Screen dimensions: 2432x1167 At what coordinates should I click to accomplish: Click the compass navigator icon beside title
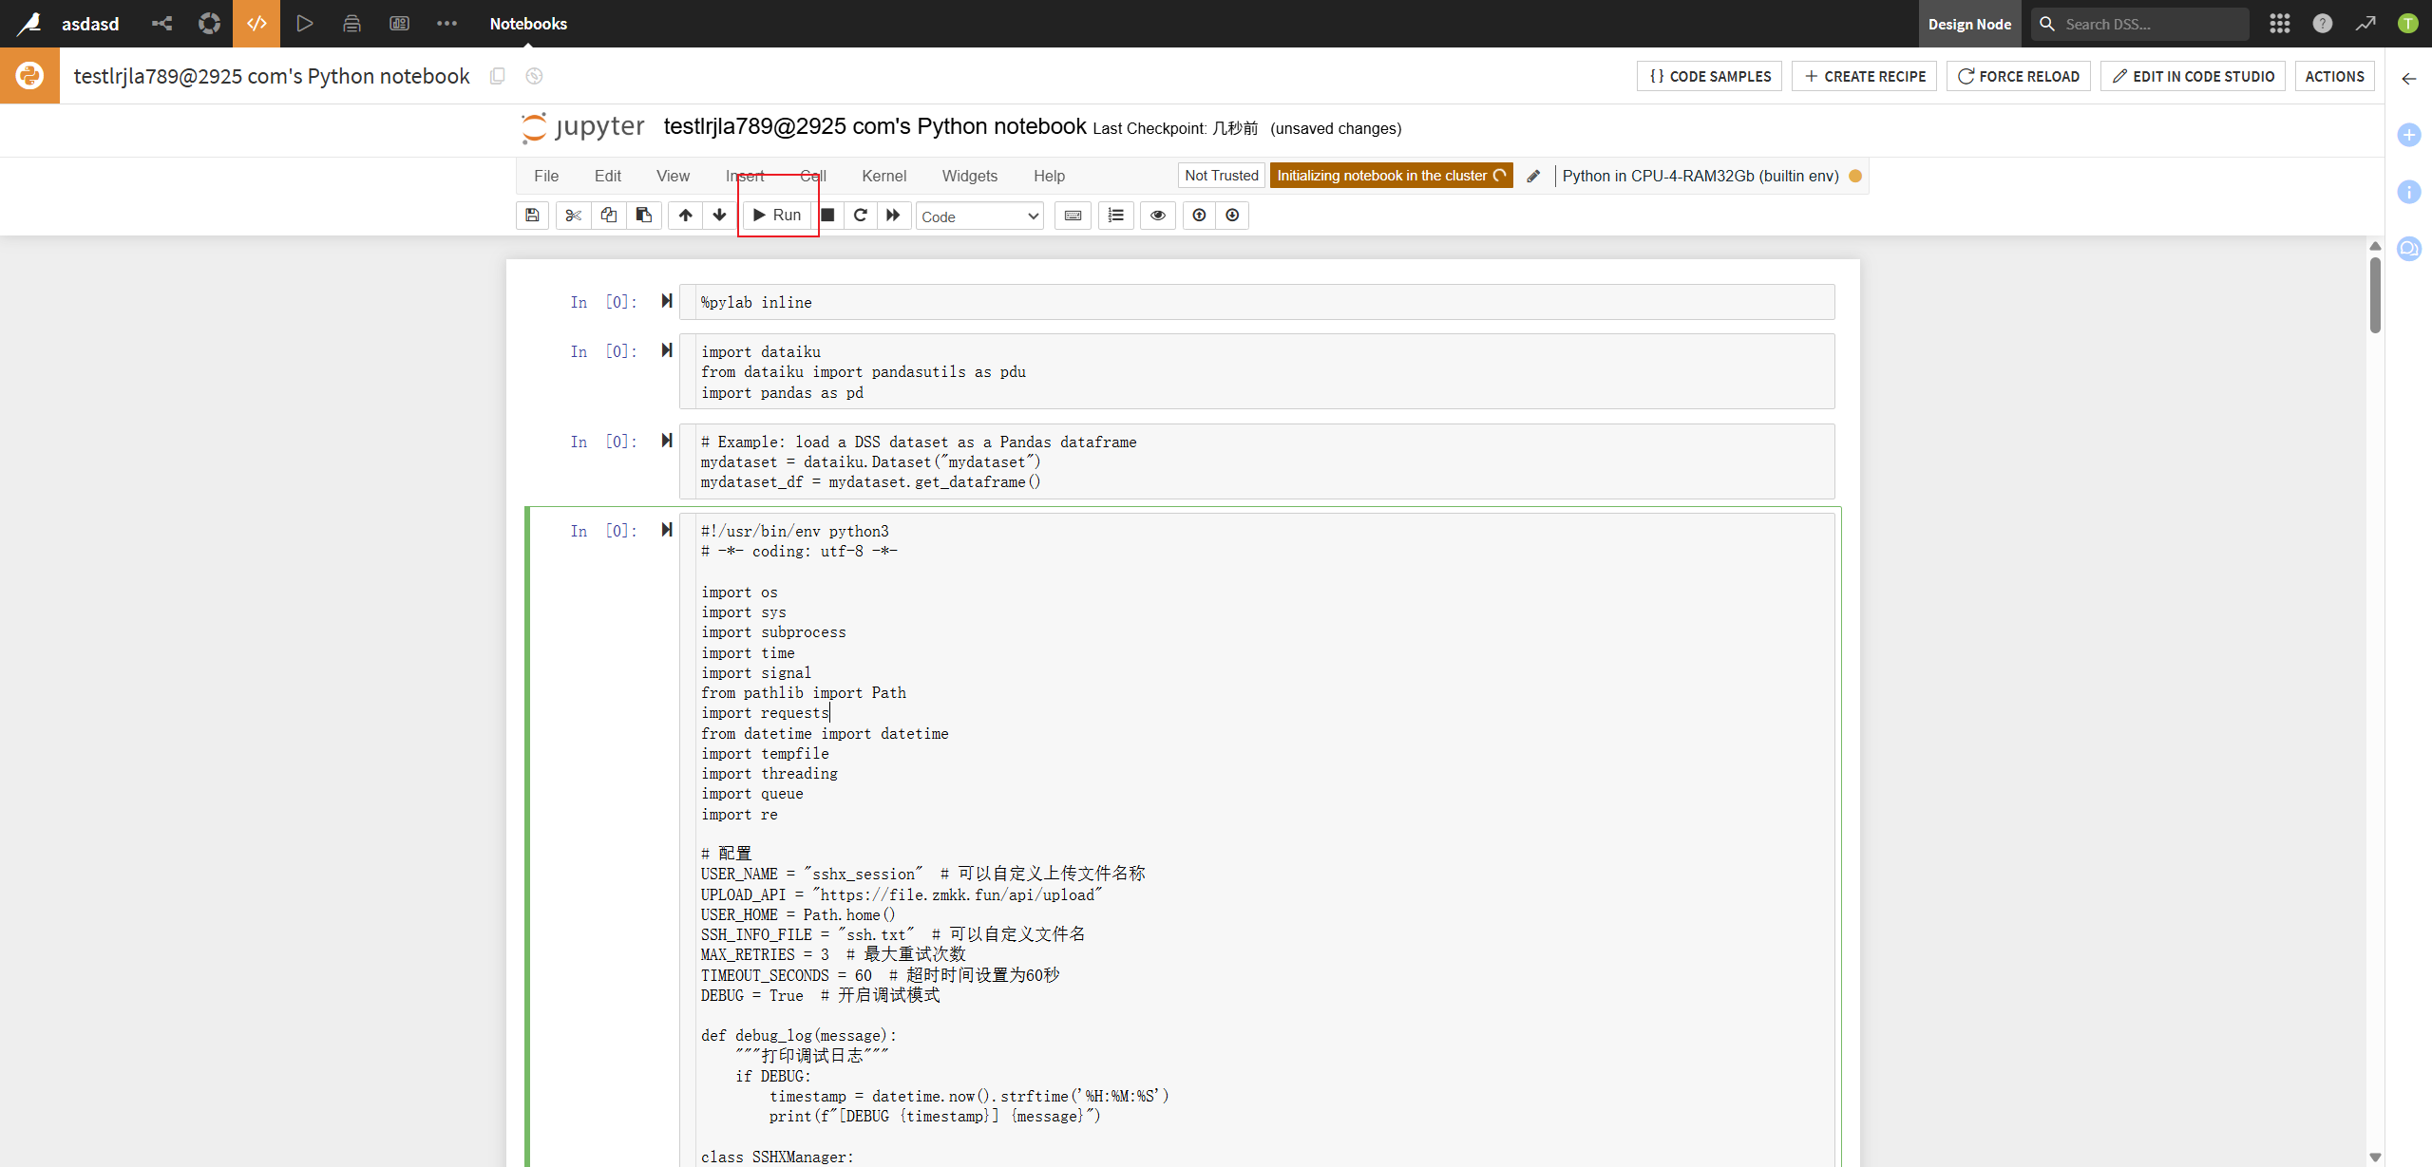coord(535,76)
